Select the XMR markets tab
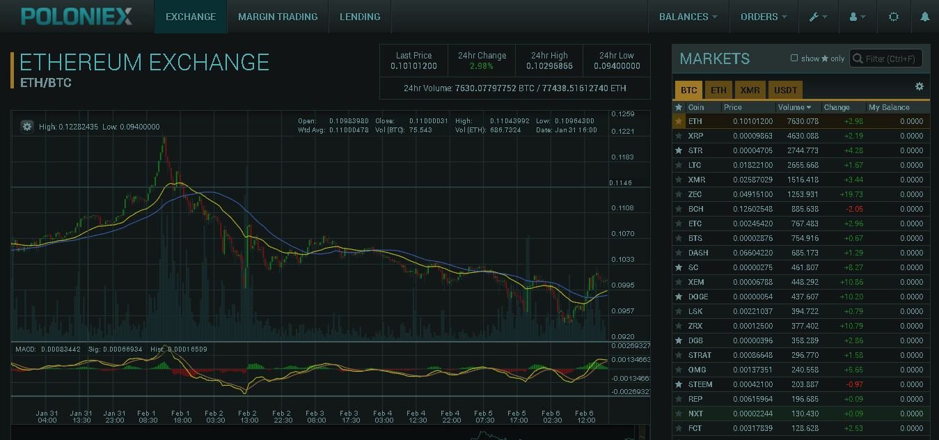The image size is (939, 440). pos(750,90)
